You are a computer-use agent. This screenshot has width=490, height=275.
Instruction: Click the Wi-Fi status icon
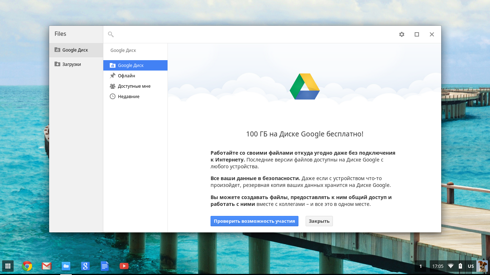(x=451, y=266)
